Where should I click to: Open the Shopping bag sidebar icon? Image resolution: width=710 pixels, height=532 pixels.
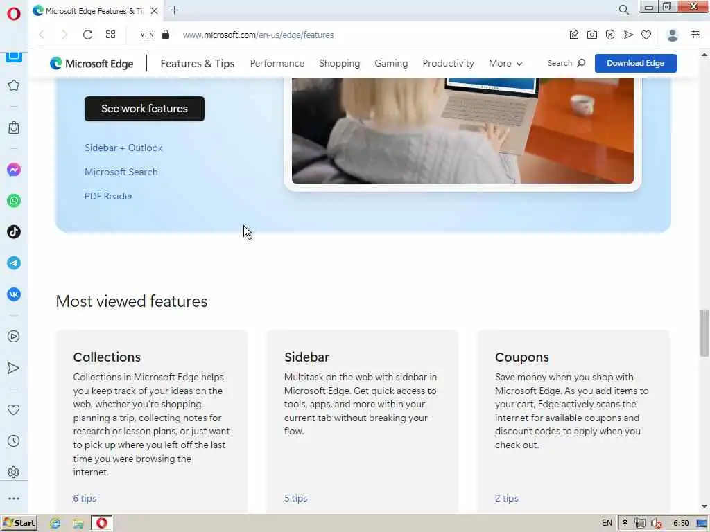(14, 127)
